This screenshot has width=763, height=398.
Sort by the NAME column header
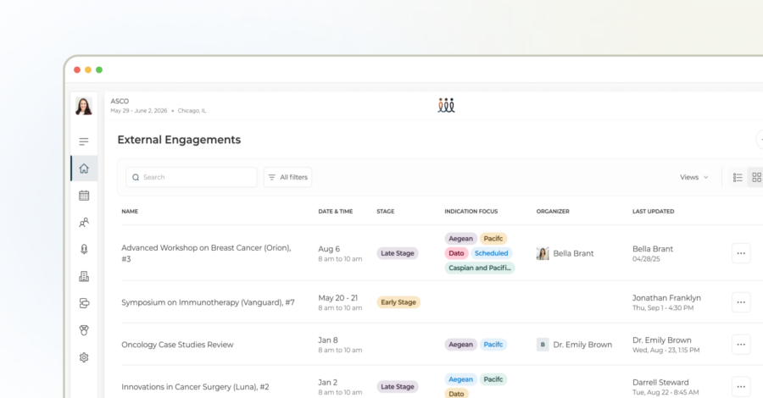[130, 212]
